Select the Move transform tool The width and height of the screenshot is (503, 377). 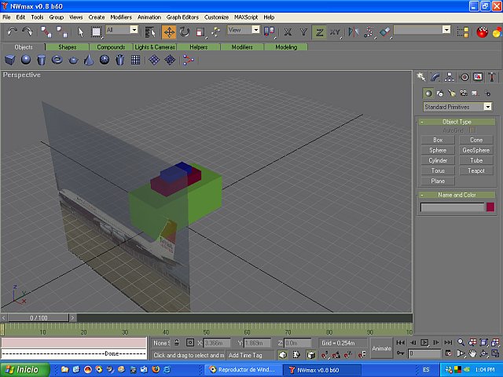click(169, 31)
